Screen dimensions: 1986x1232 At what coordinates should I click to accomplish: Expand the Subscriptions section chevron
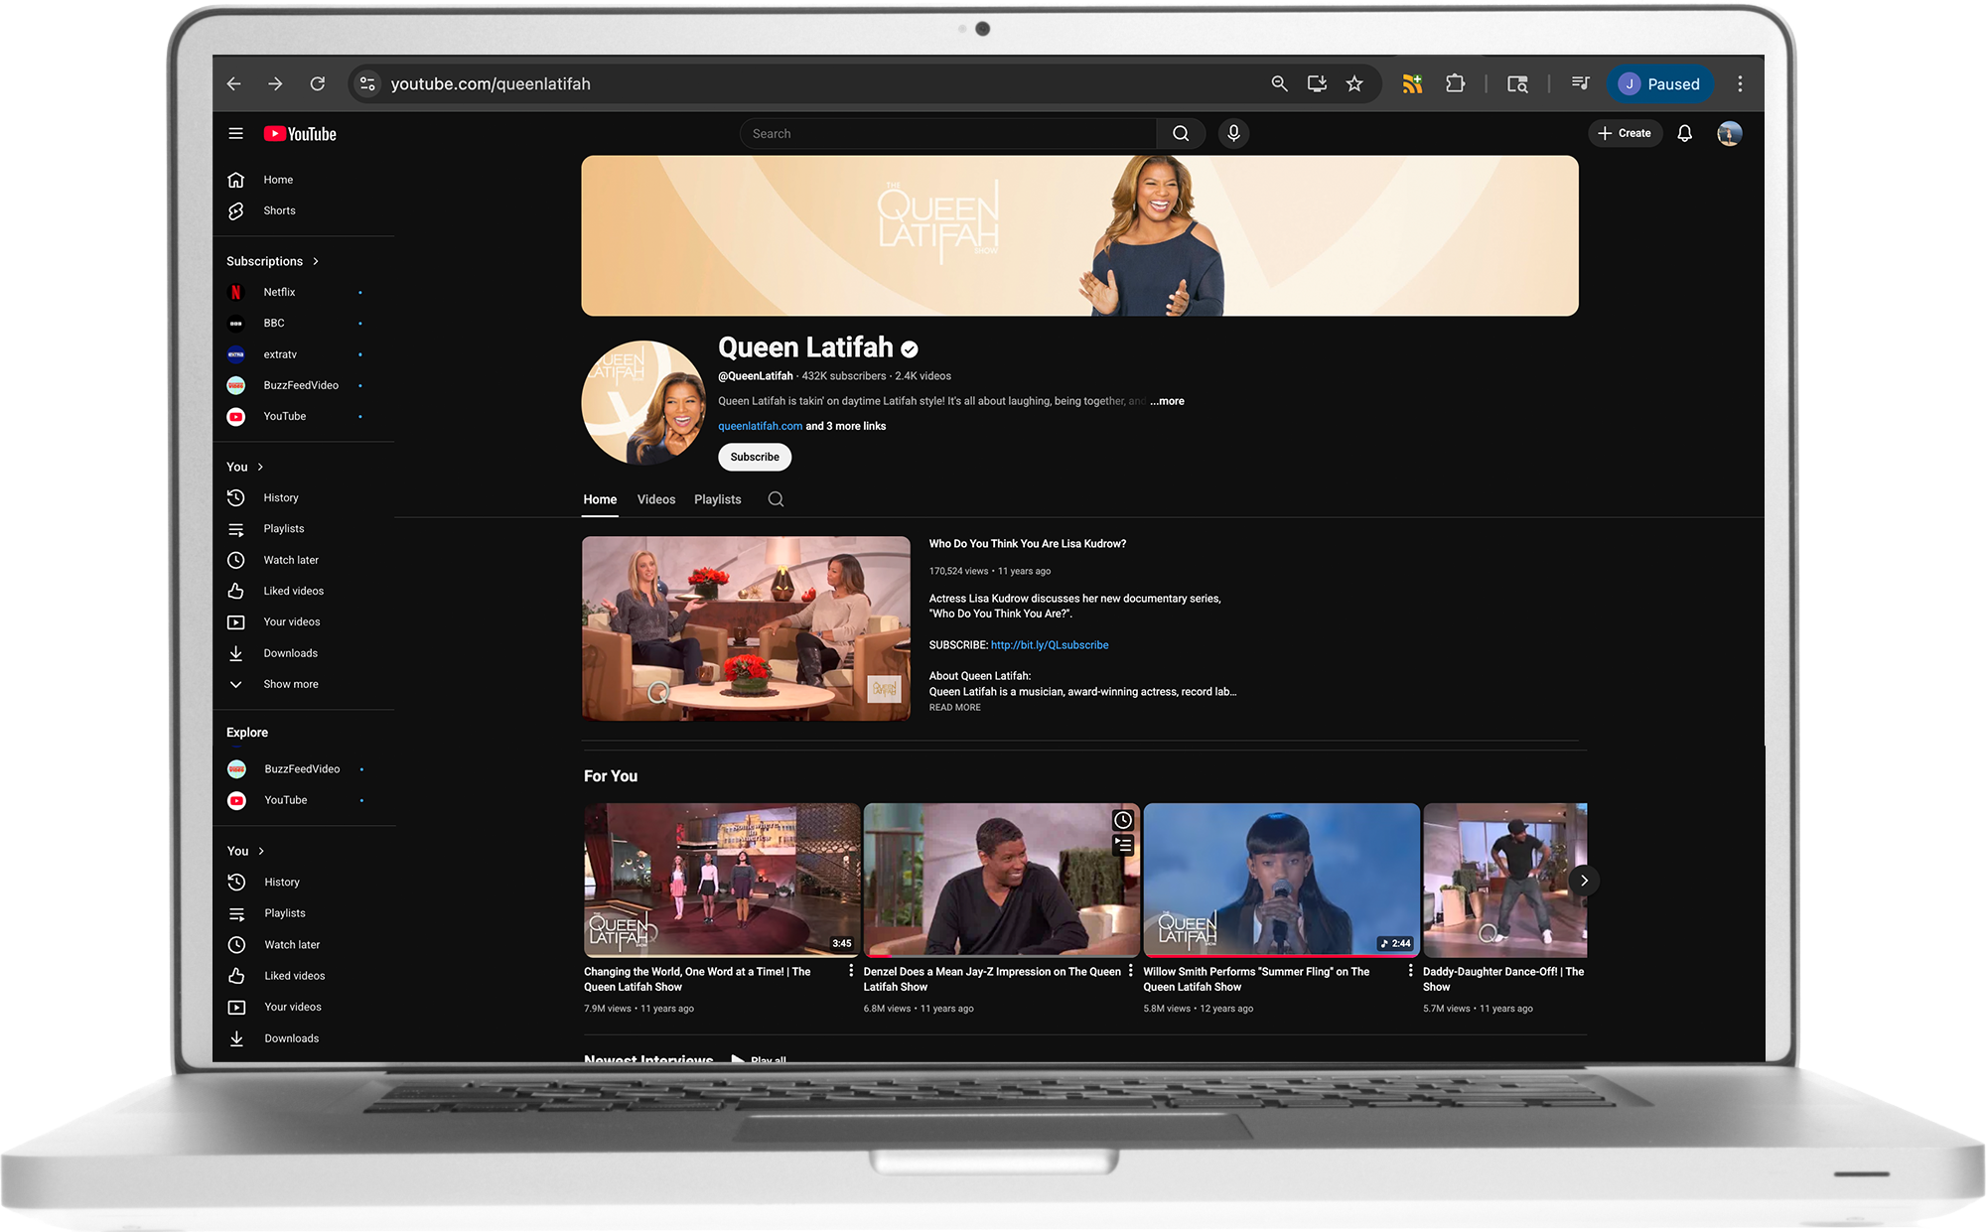tap(316, 261)
